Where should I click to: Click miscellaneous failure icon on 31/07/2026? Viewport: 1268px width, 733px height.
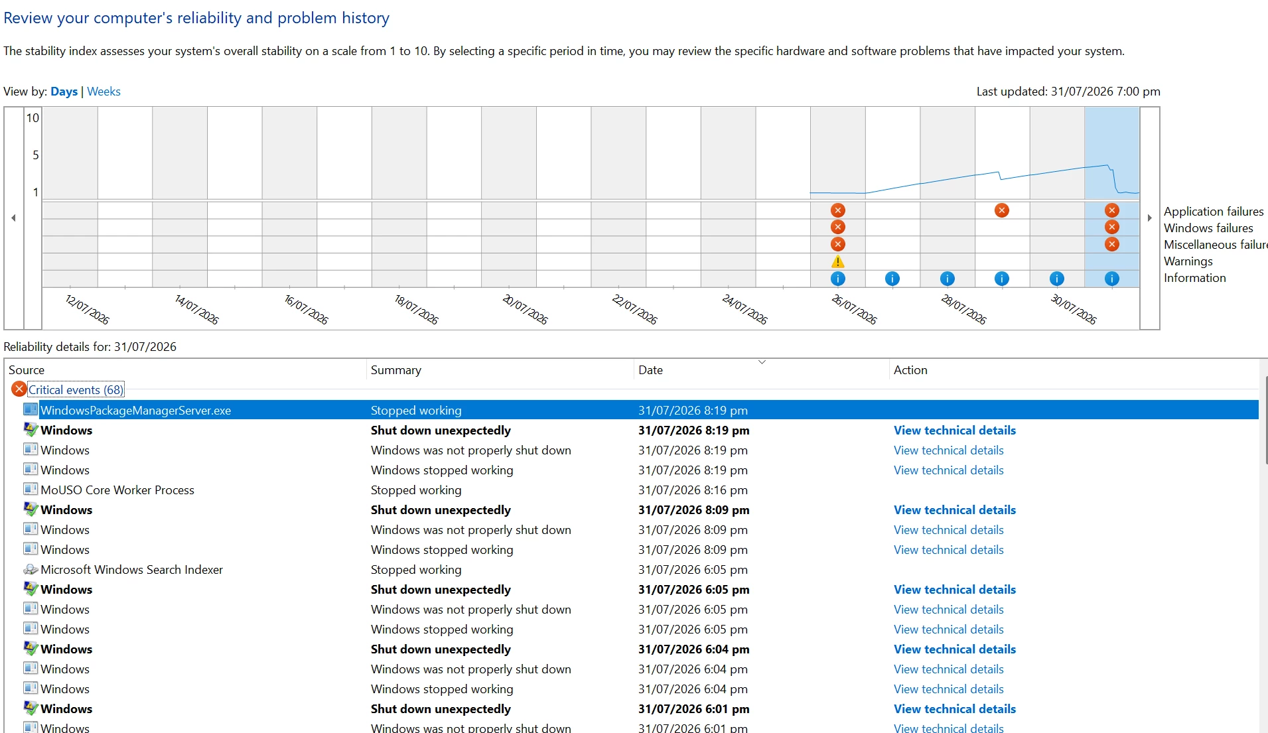1112,244
